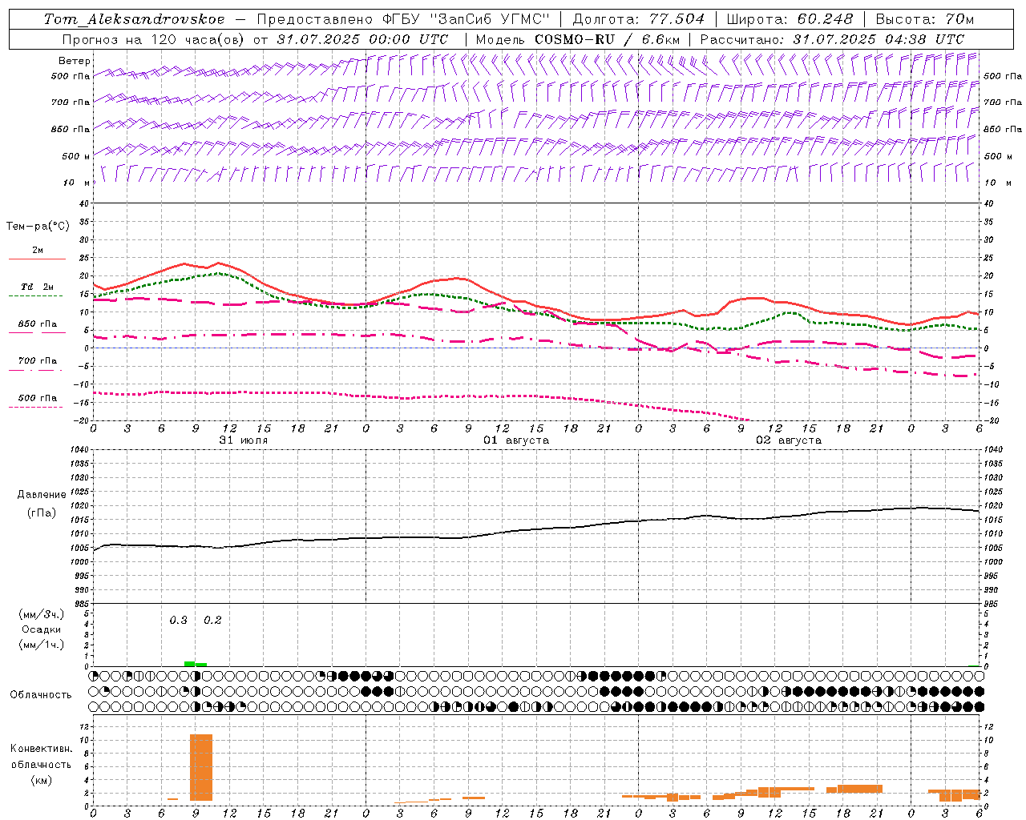Click the station name Tom_Aleksandrovskoe
The height and width of the screenshot is (820, 1026).
tap(134, 19)
